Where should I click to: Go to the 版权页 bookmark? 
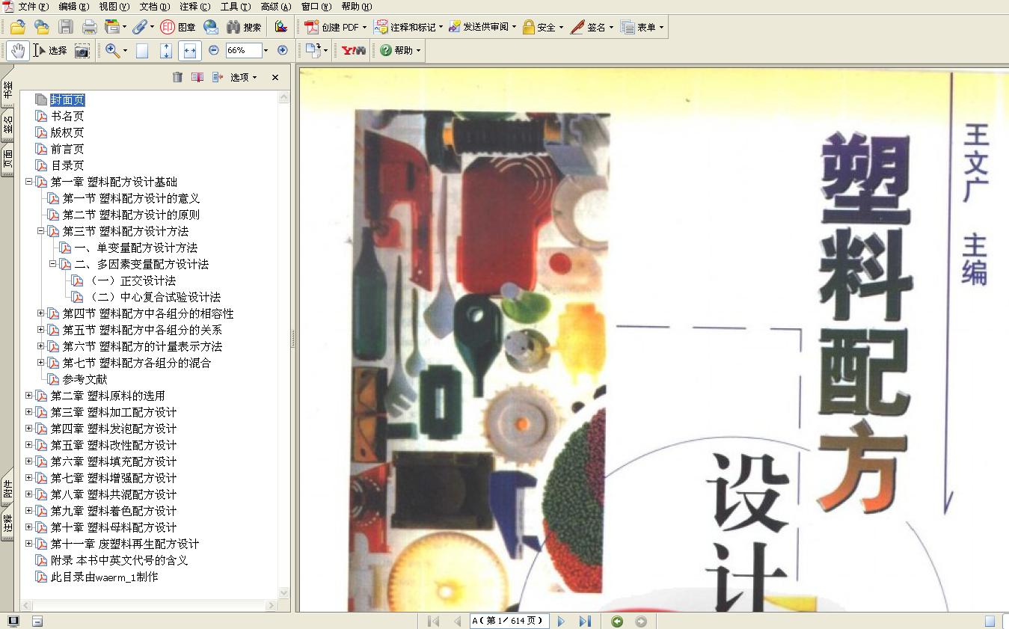click(x=67, y=132)
